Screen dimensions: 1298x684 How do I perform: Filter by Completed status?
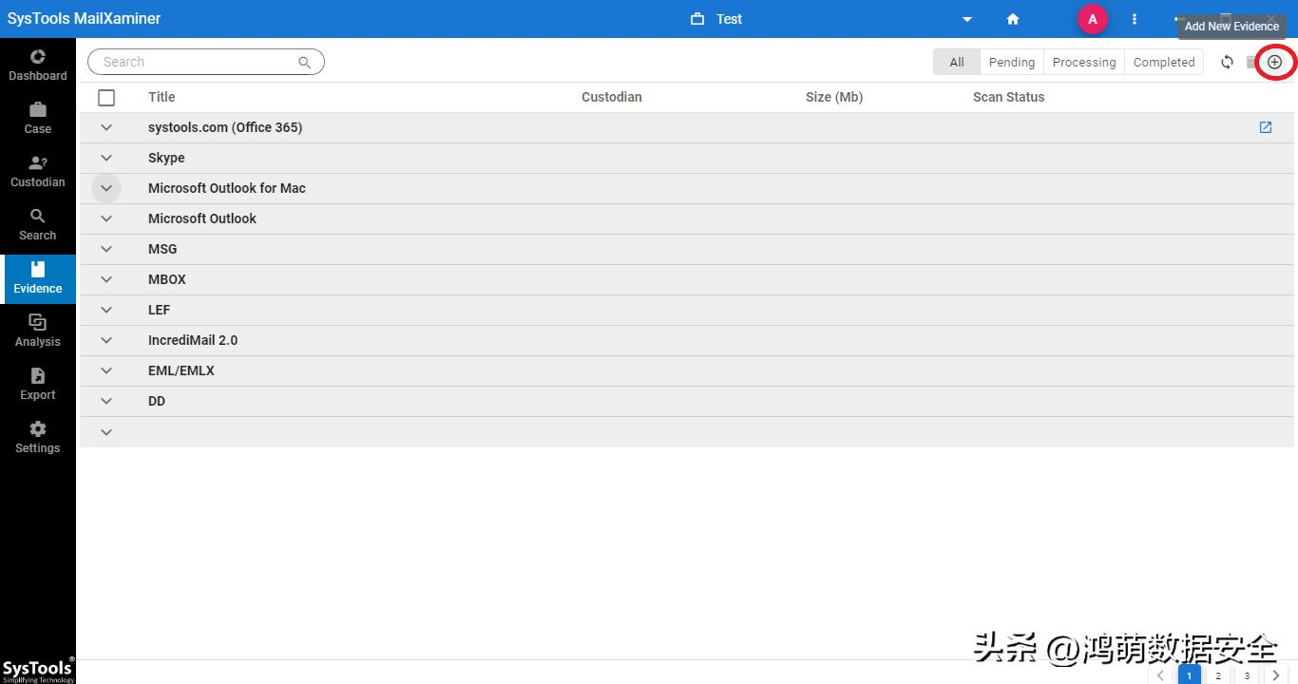tap(1164, 62)
